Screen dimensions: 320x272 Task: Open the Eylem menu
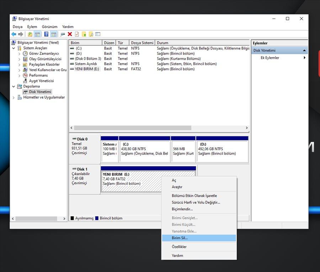(x=32, y=27)
